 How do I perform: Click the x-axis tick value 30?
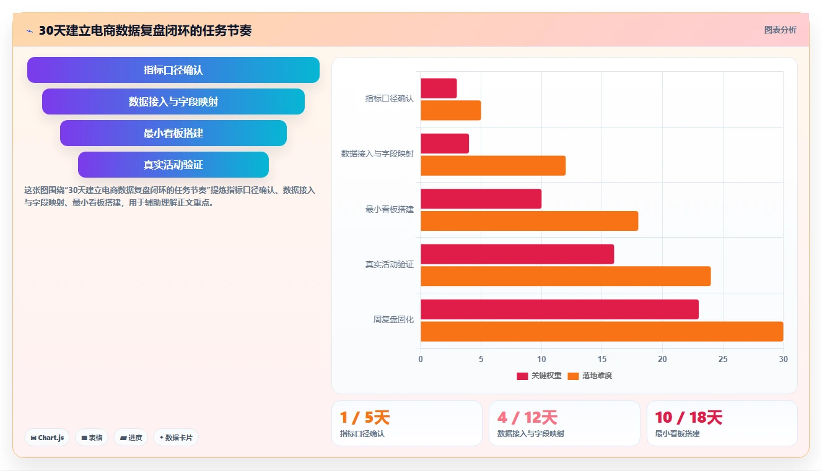tap(783, 359)
